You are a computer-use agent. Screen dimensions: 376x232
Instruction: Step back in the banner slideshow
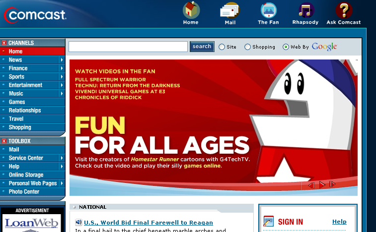click(311, 185)
